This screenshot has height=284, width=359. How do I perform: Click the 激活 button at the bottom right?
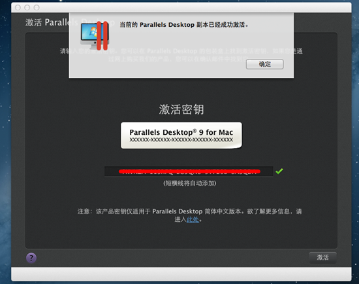(322, 257)
